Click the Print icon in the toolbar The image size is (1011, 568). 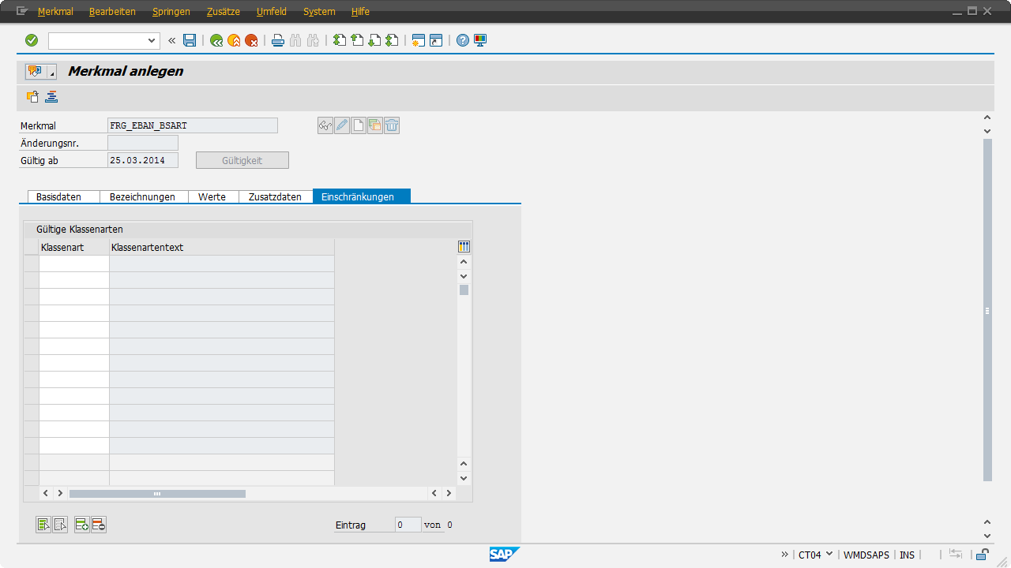278,40
